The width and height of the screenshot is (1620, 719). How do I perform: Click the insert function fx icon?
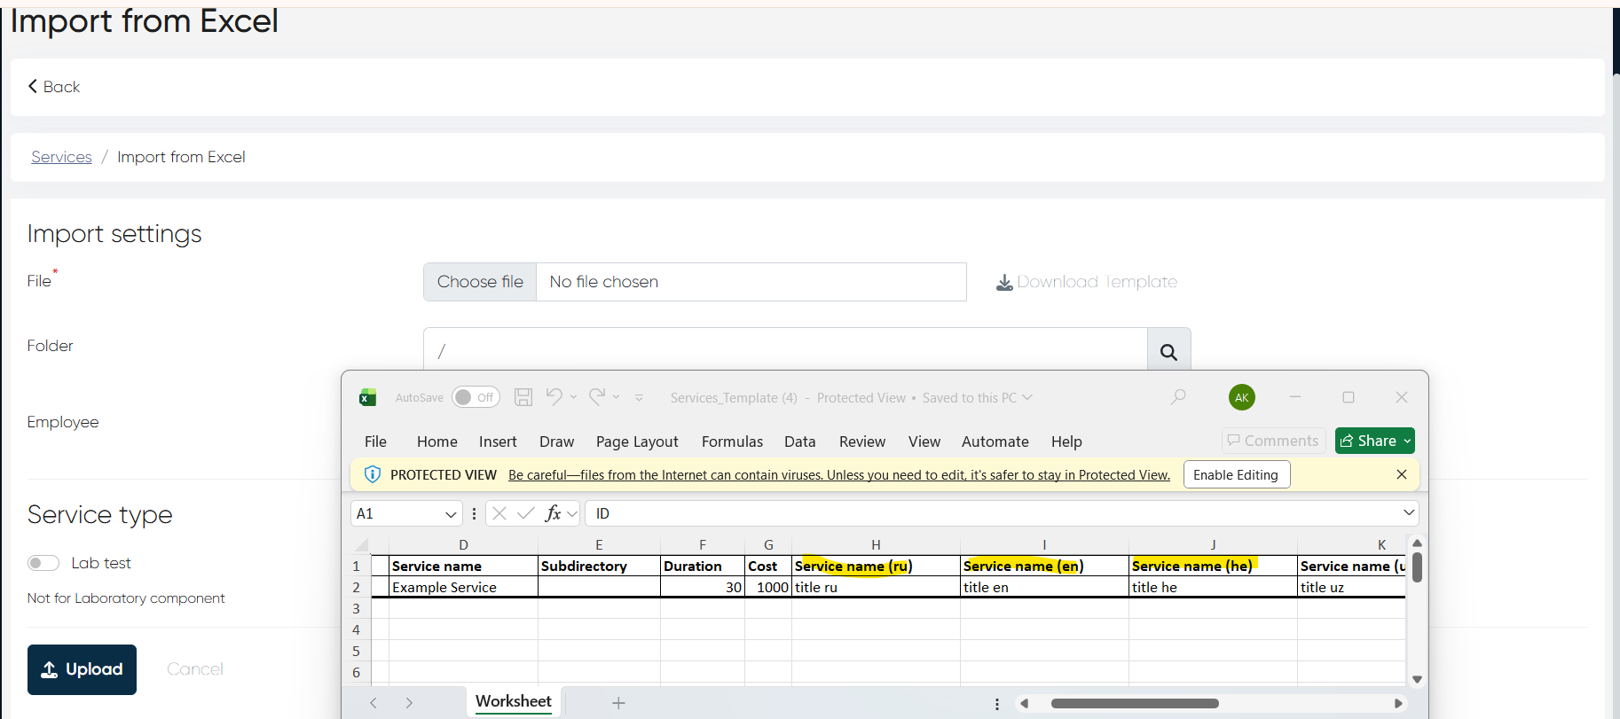pos(553,513)
